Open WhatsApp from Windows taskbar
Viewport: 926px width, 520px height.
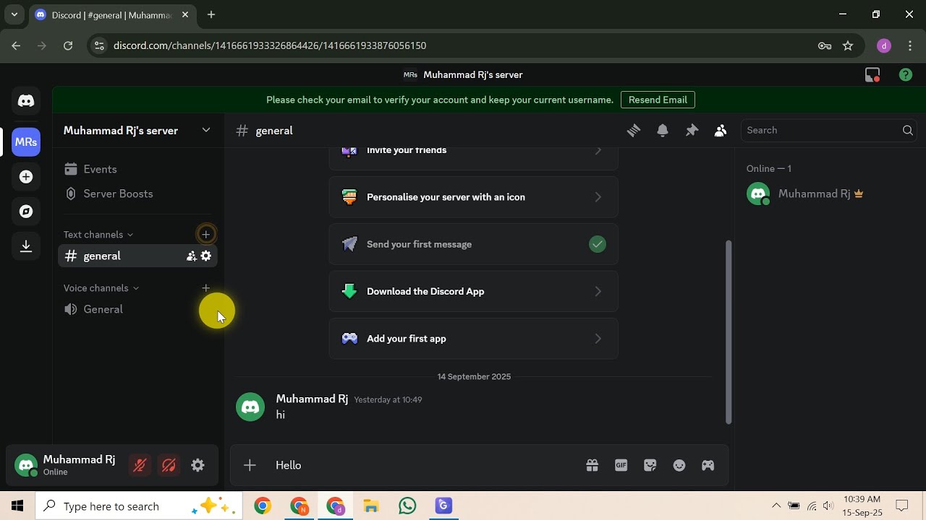point(407,506)
